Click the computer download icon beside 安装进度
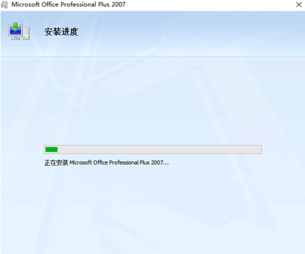This screenshot has width=305, height=254. [x=19, y=31]
